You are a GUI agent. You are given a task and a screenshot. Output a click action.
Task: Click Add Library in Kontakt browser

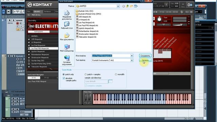click(36, 15)
